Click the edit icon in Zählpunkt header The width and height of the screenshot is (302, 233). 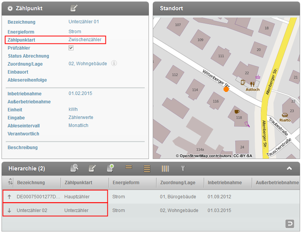point(74,8)
